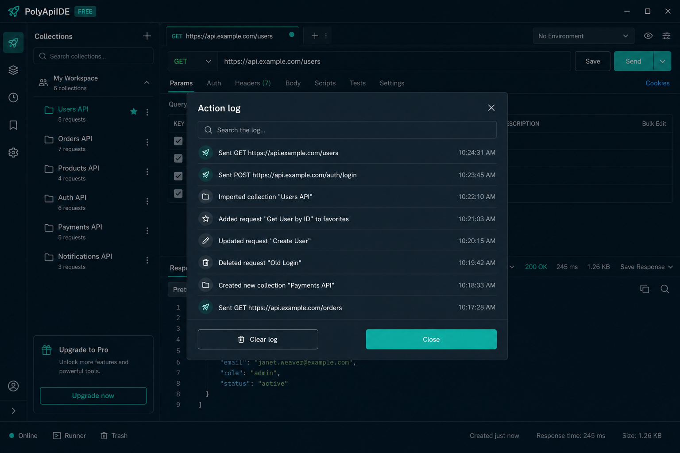Open the bookmarks sidebar icon
The width and height of the screenshot is (680, 453).
point(13,125)
